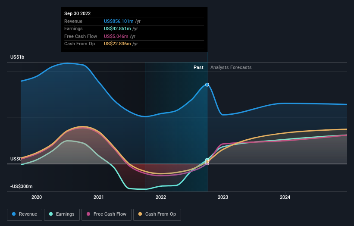Click the Free Cash Flow label in tooltip

pyautogui.click(x=81, y=36)
